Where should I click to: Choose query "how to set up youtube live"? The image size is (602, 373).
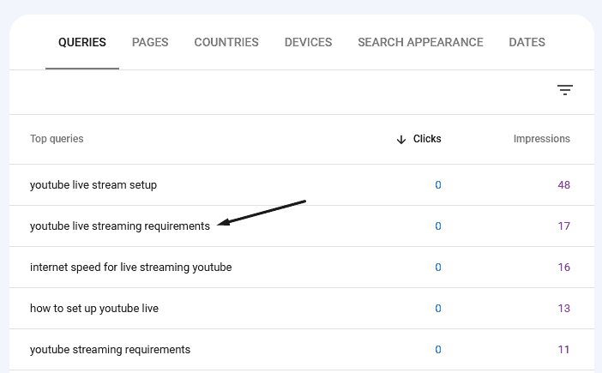tap(94, 309)
